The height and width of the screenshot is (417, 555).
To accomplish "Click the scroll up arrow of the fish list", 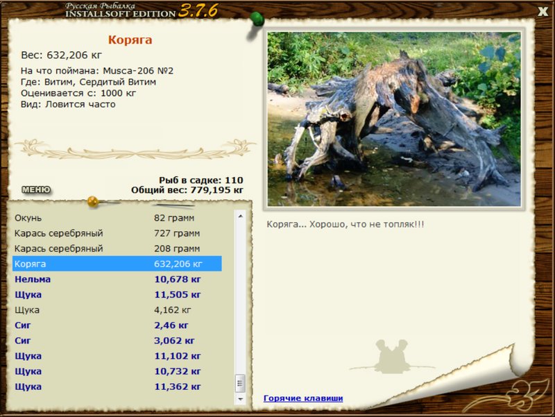I will point(240,216).
